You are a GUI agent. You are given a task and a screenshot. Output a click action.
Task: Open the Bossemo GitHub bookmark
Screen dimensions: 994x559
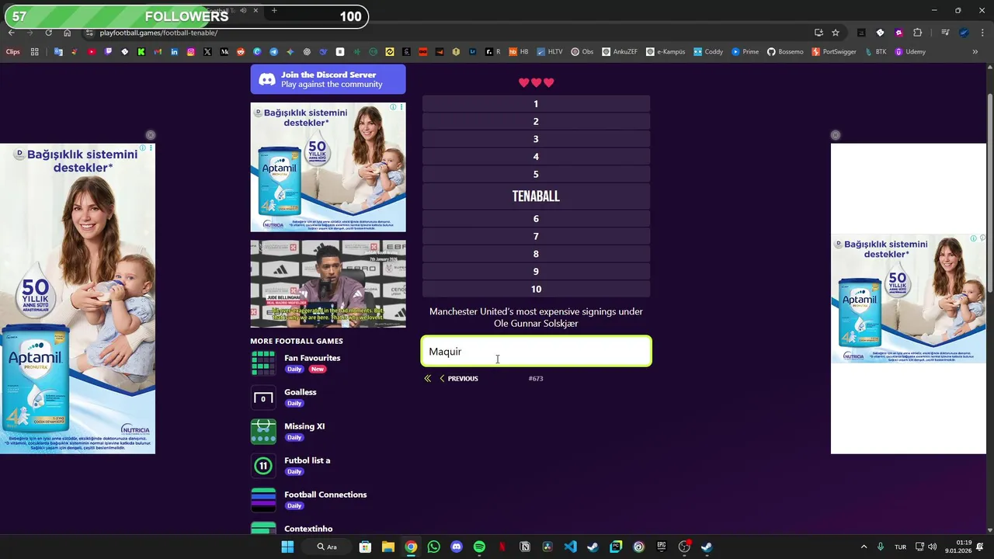coord(785,52)
